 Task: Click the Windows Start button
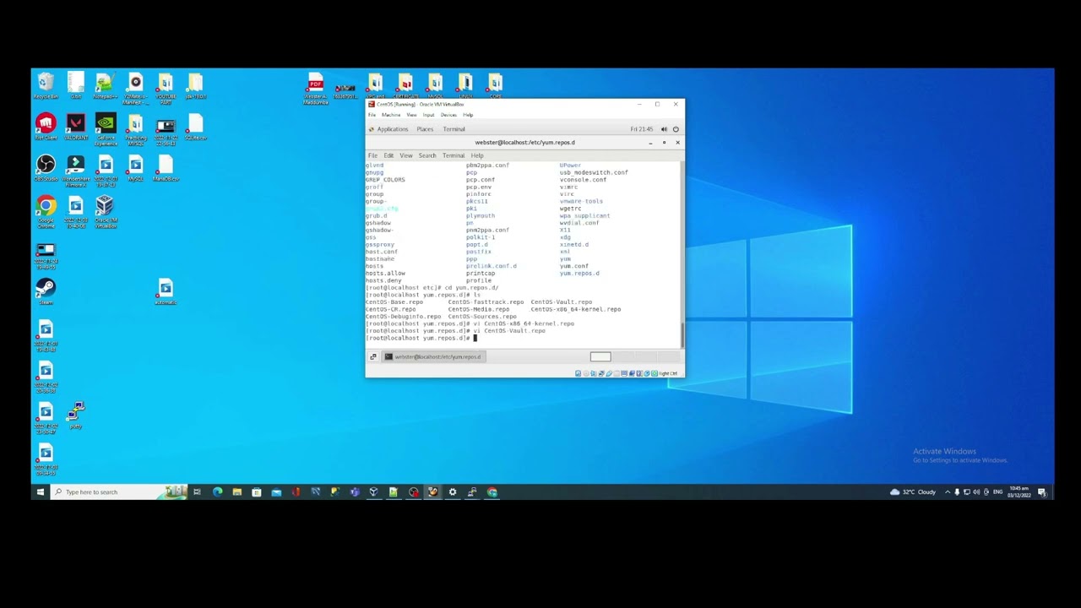(x=40, y=491)
